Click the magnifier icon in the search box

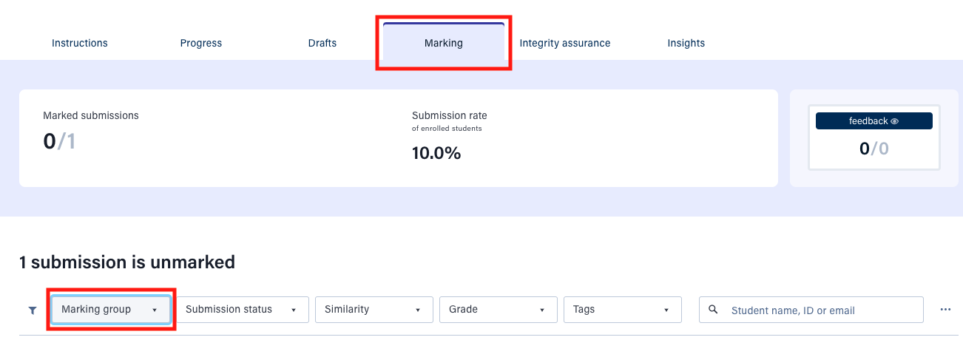(x=713, y=310)
